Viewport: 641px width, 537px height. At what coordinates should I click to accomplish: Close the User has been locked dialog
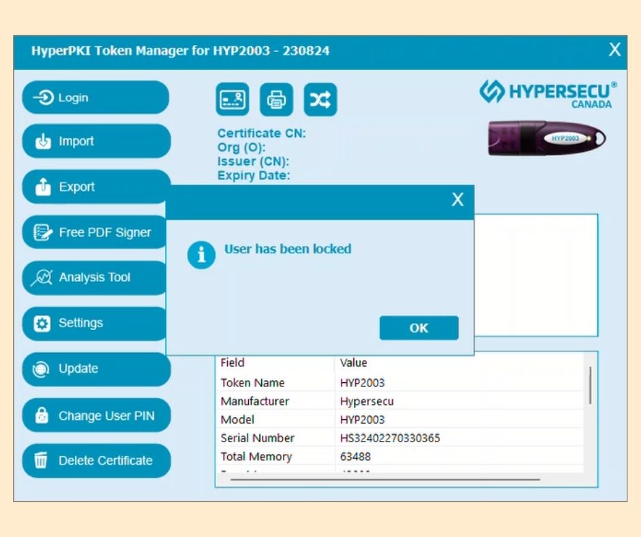[458, 200]
